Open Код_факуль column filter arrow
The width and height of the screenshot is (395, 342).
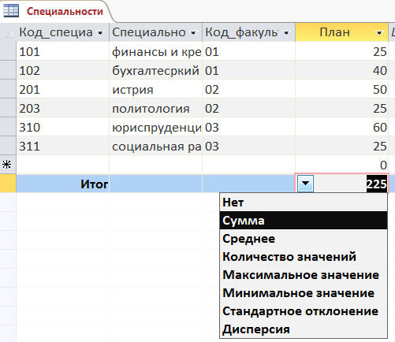click(x=286, y=33)
